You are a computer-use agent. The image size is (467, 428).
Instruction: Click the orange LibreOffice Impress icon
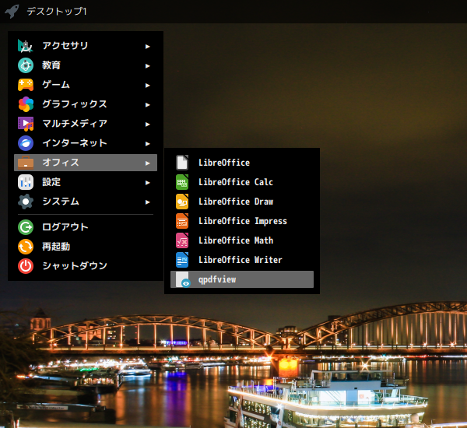[x=182, y=221]
